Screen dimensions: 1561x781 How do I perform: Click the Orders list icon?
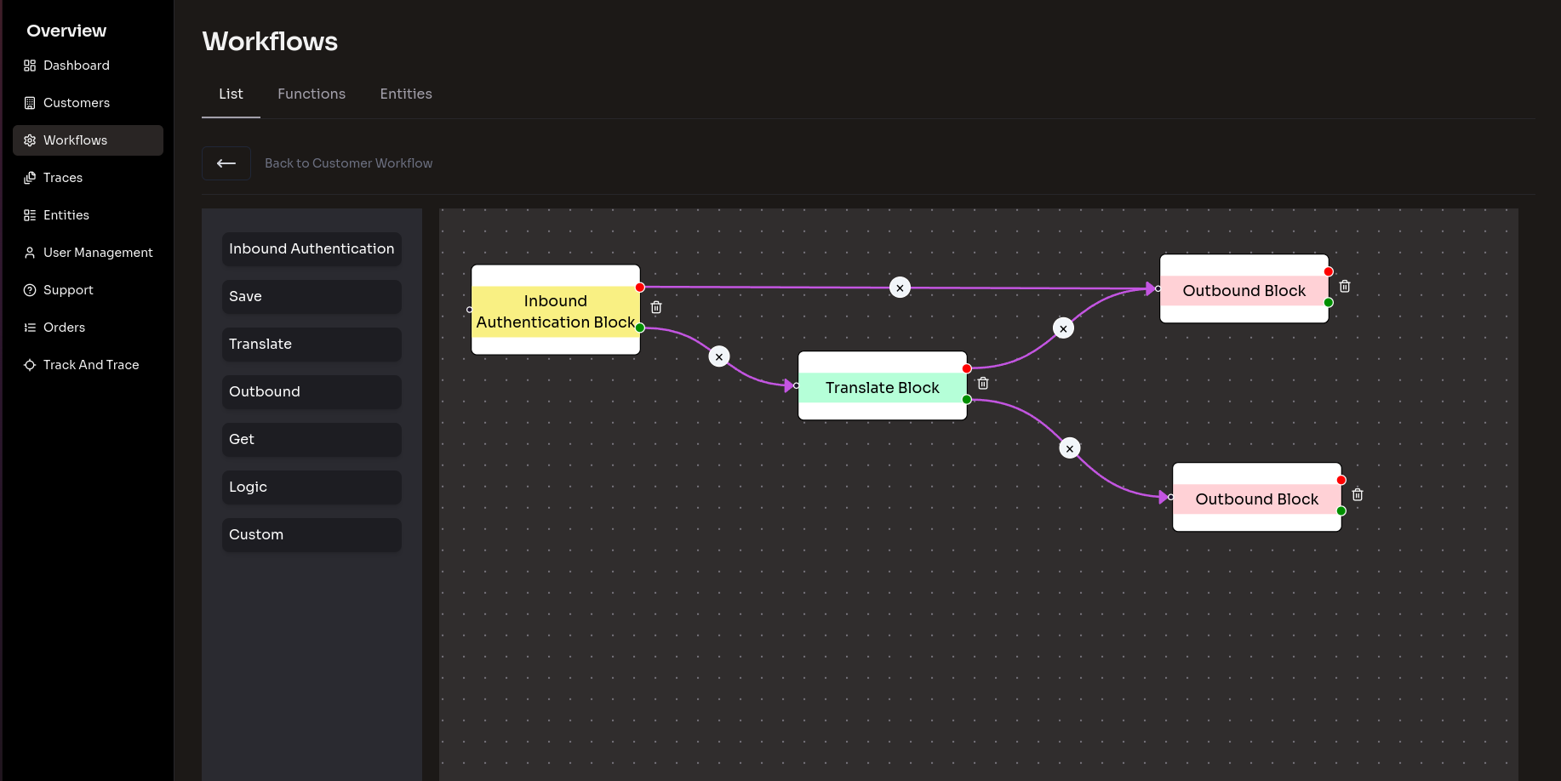30,328
